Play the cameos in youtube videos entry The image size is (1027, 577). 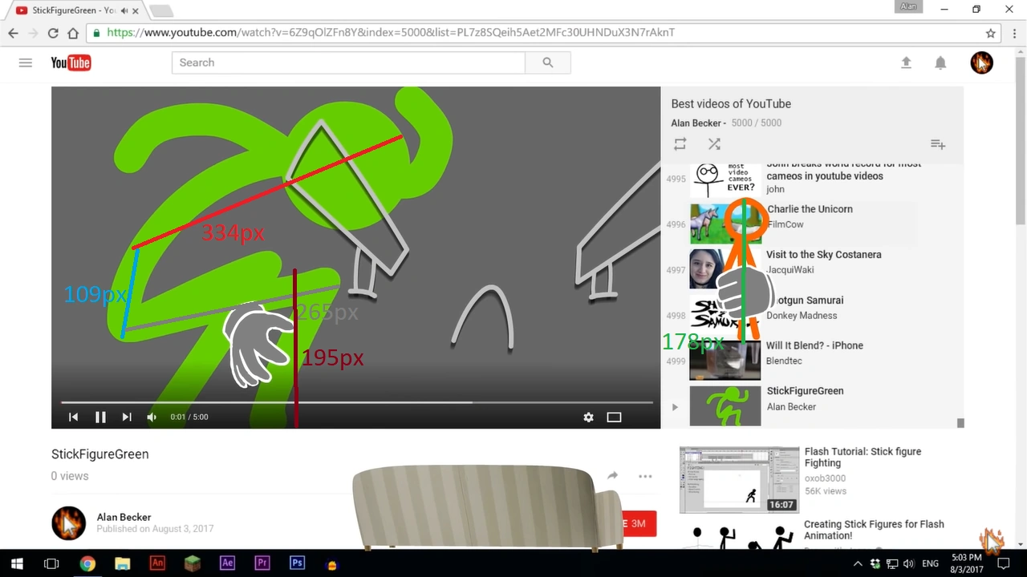pyautogui.click(x=844, y=176)
